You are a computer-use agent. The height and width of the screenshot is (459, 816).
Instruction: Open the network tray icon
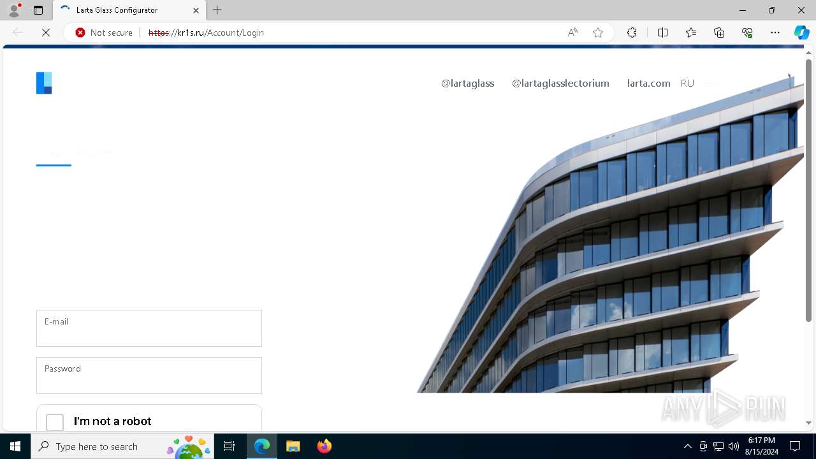(x=718, y=446)
